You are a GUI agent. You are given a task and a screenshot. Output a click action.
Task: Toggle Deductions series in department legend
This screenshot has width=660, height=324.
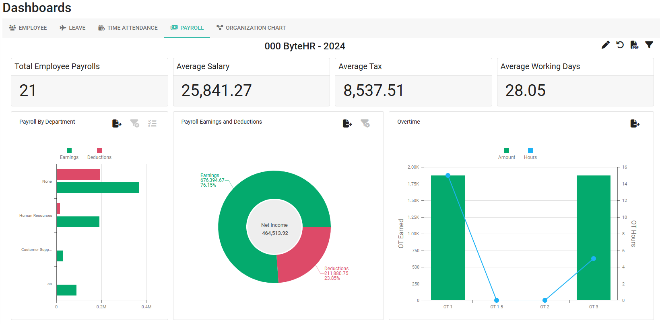coord(99,154)
